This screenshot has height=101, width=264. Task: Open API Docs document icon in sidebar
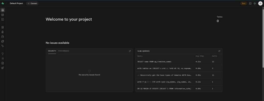[x=3, y=63]
